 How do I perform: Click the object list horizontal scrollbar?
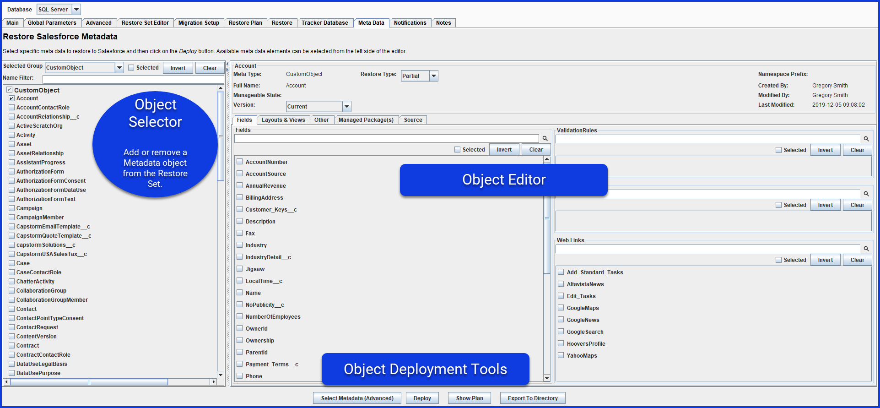(89, 382)
